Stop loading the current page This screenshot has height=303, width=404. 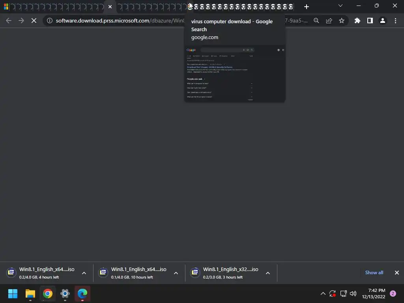(34, 21)
